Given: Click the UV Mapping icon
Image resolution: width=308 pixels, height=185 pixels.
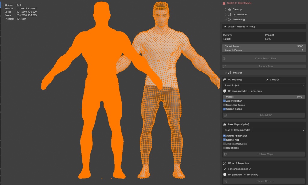Looking at the screenshot, I should pos(225,80).
